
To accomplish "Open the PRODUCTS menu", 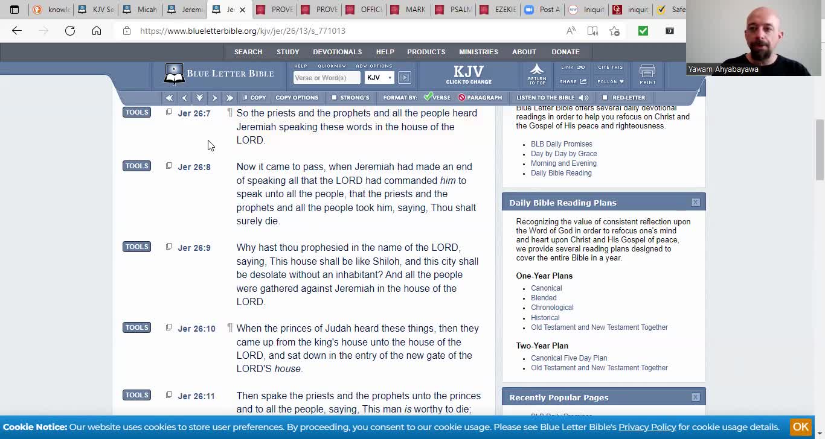I will tap(426, 52).
